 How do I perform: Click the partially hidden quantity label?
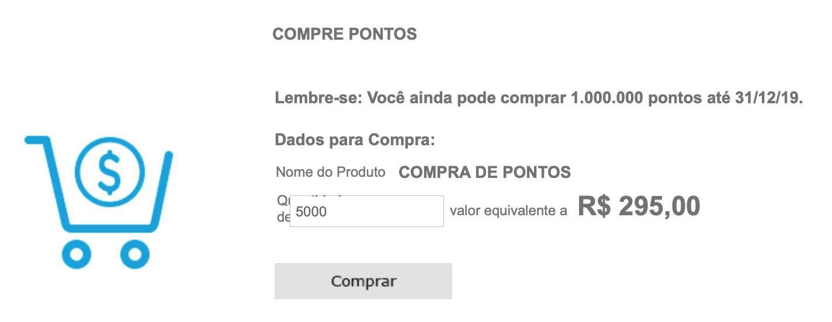[283, 209]
